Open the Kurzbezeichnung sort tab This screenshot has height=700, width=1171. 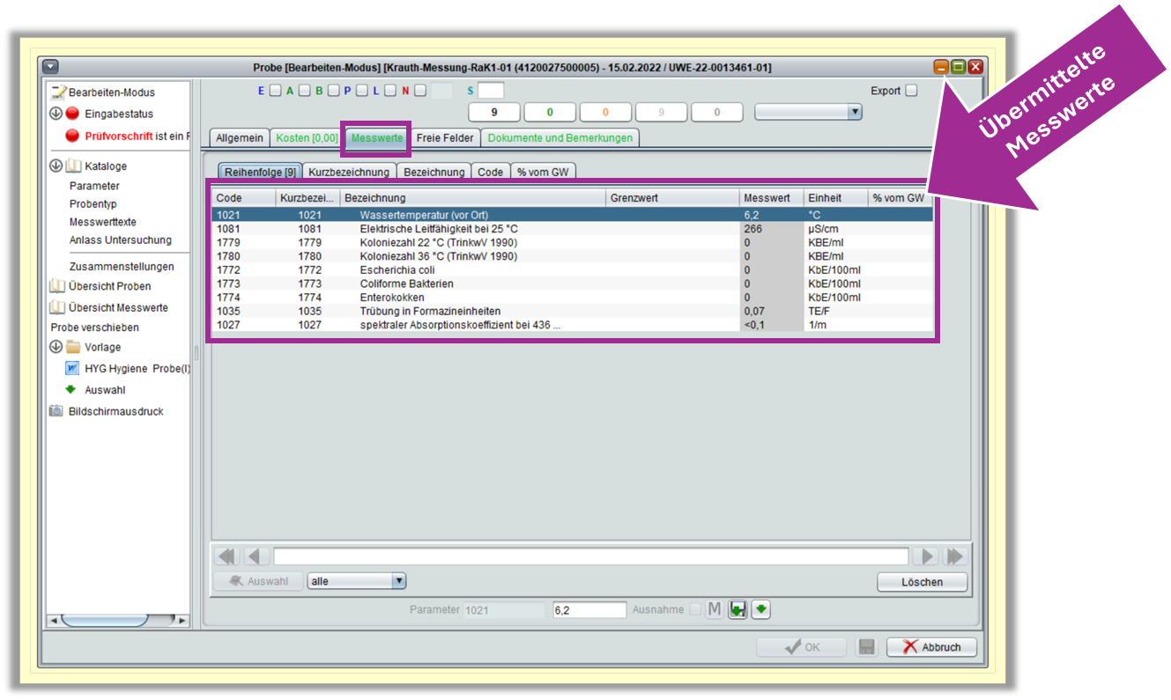349,172
